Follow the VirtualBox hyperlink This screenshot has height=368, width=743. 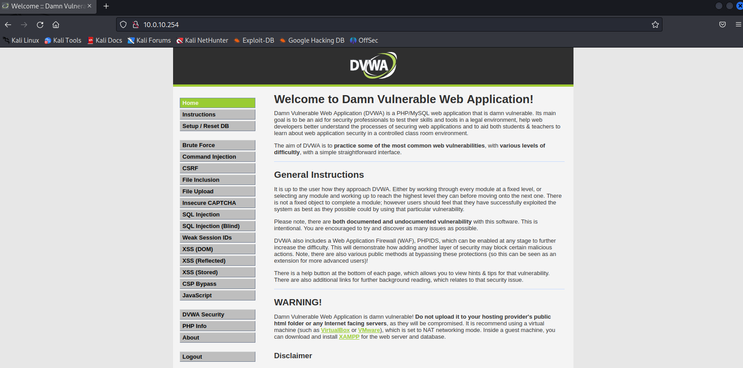pyautogui.click(x=335, y=330)
